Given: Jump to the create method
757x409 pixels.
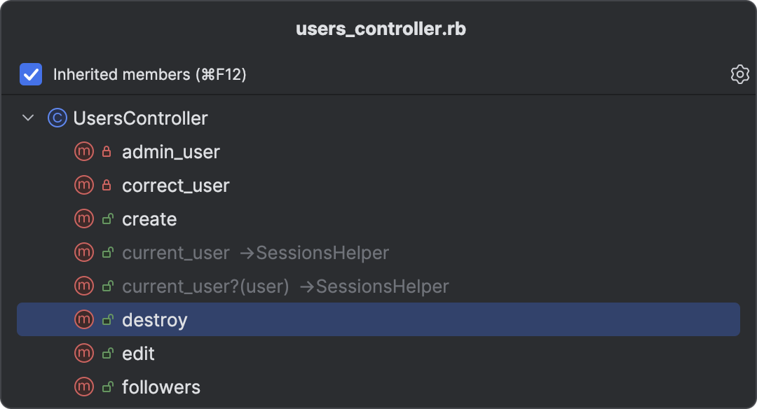Looking at the screenshot, I should [x=149, y=219].
